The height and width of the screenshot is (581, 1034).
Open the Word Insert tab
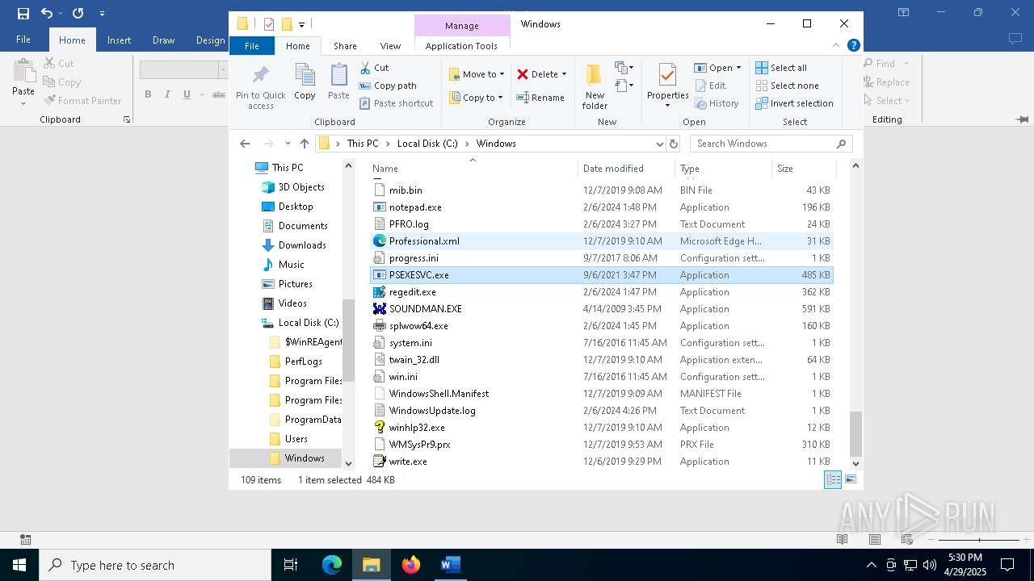119,40
